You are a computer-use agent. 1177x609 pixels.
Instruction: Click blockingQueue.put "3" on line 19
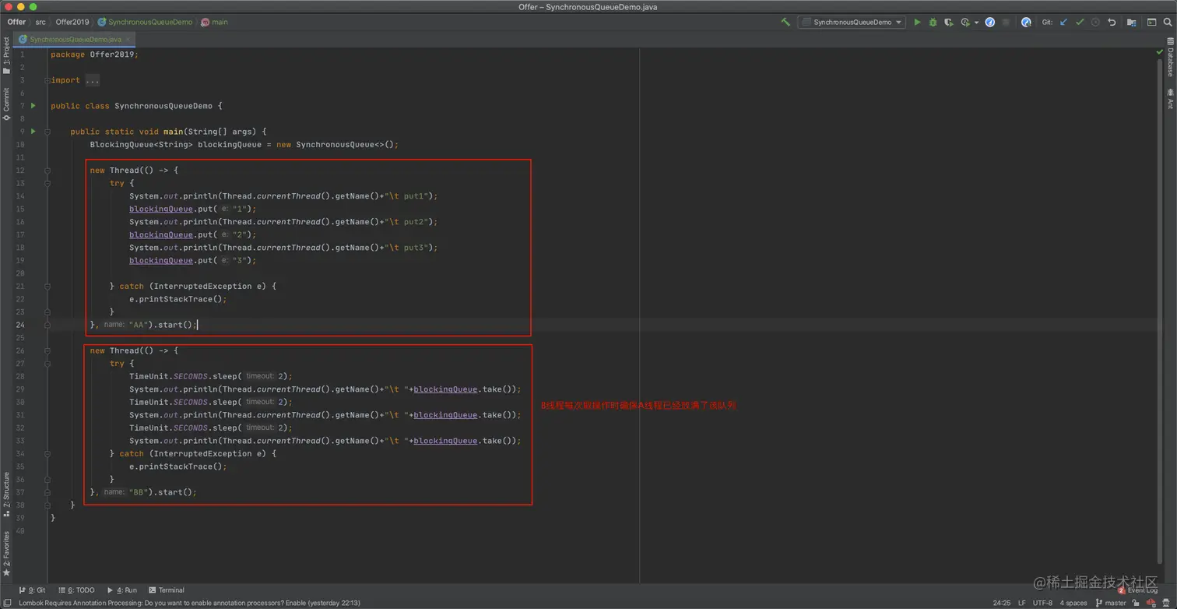coord(192,260)
